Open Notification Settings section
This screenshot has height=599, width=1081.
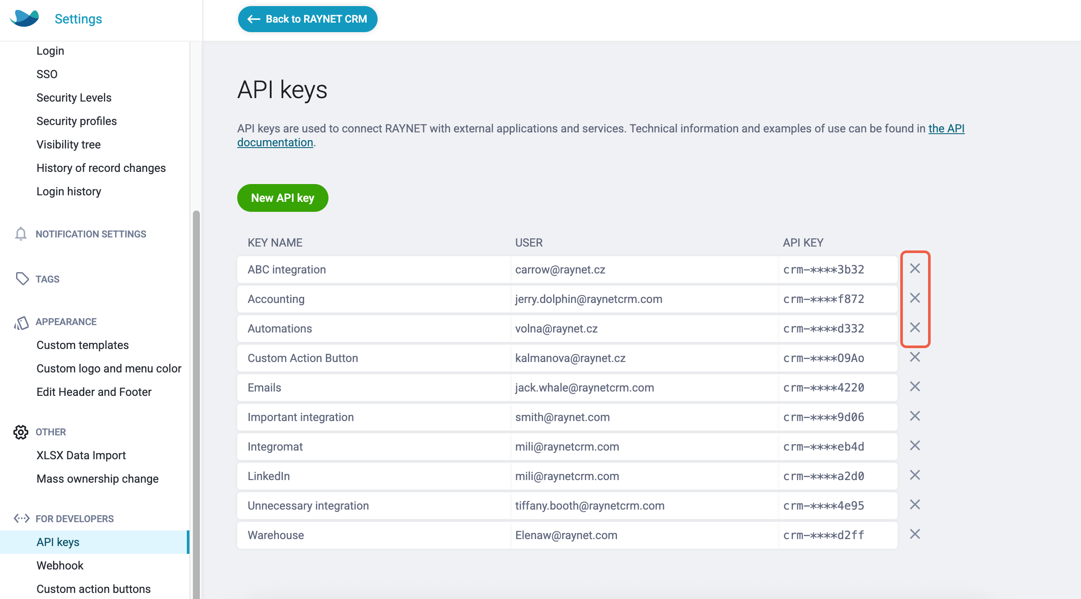[91, 234]
